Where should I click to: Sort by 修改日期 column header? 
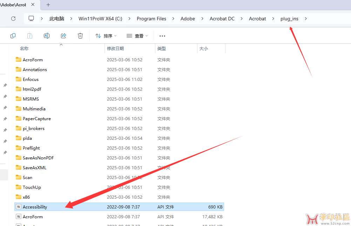coord(115,49)
